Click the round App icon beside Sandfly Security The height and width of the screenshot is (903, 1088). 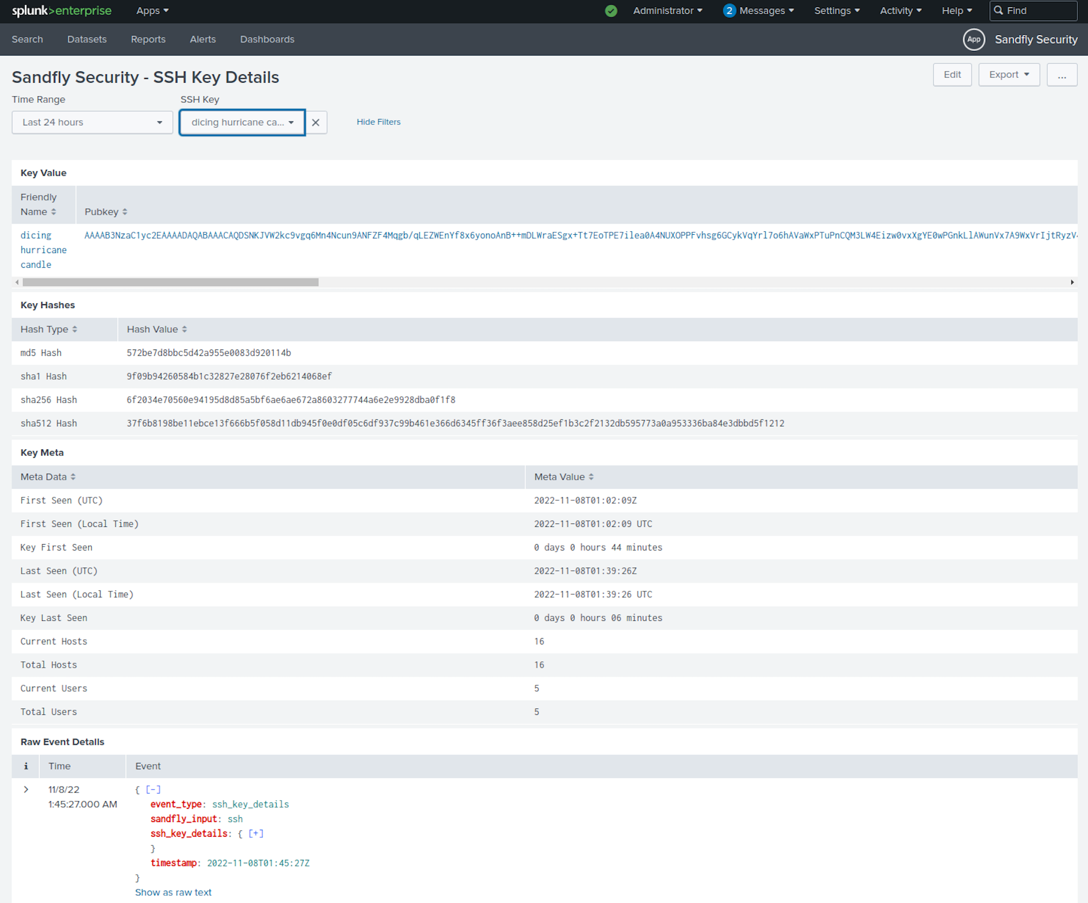[974, 40]
